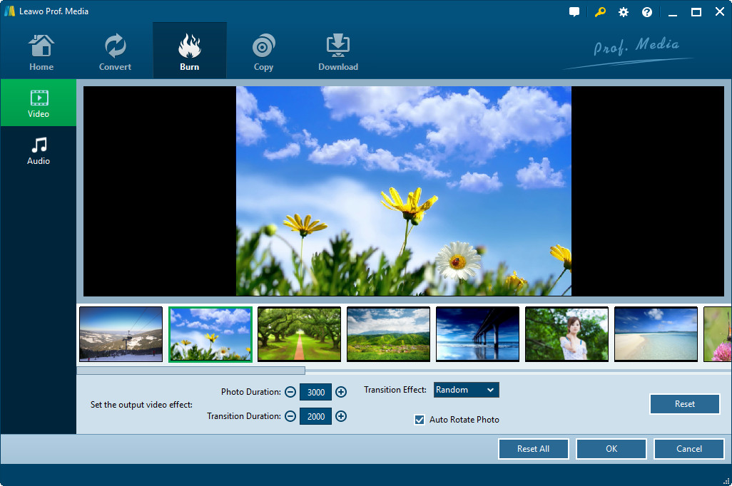
Task: Switch to the Convert module
Action: tap(115, 52)
